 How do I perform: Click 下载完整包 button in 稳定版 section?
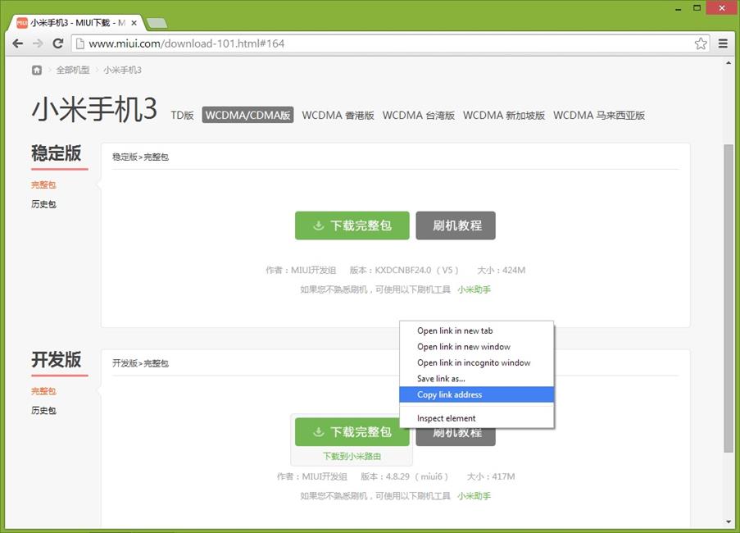coord(352,225)
